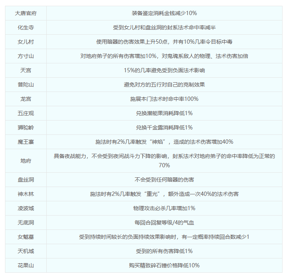Select the 龙宫 row label
Screen dimensions: 286x277
[26, 99]
